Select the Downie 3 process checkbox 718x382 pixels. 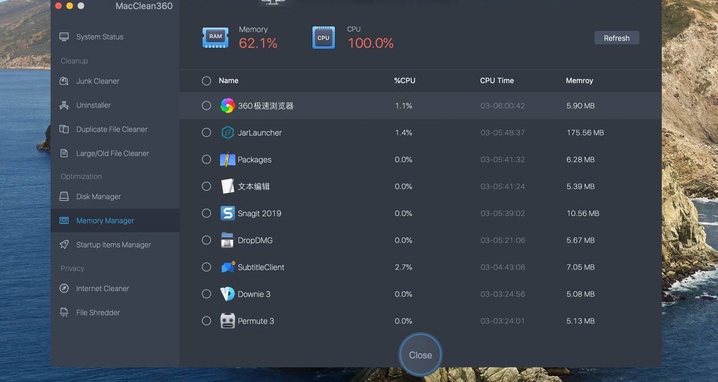tap(206, 294)
